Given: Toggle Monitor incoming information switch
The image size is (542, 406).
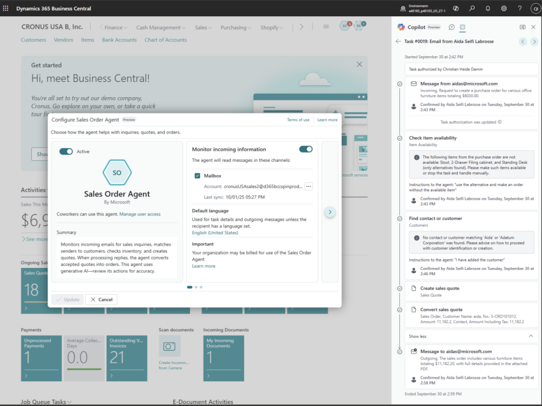Looking at the screenshot, I should (306, 149).
